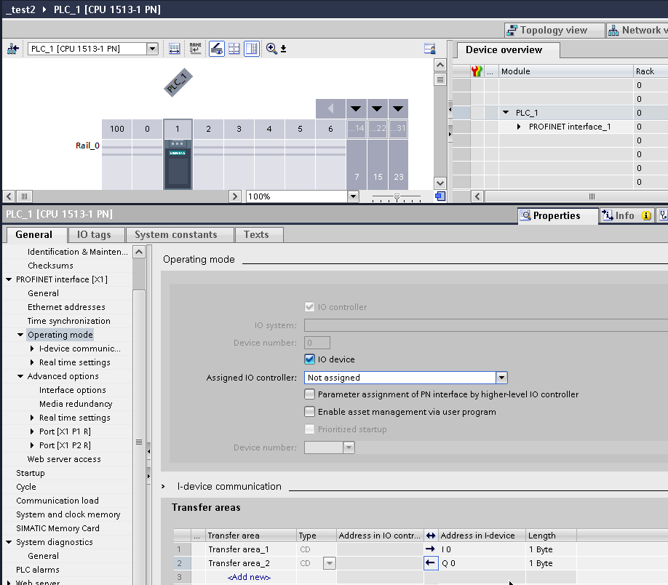
Task: Toggle the I-device communication section chevron
Action: tap(163, 486)
